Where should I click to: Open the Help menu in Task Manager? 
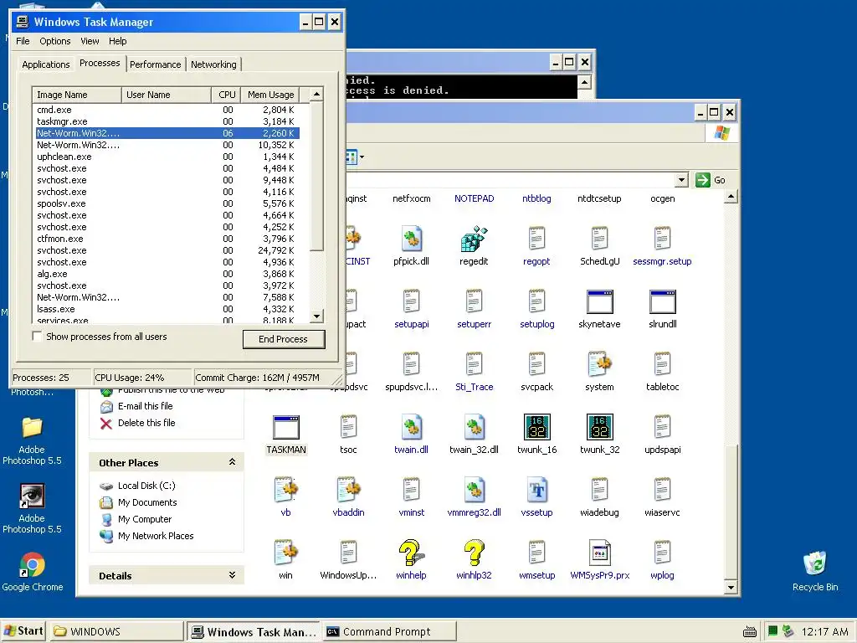(117, 41)
